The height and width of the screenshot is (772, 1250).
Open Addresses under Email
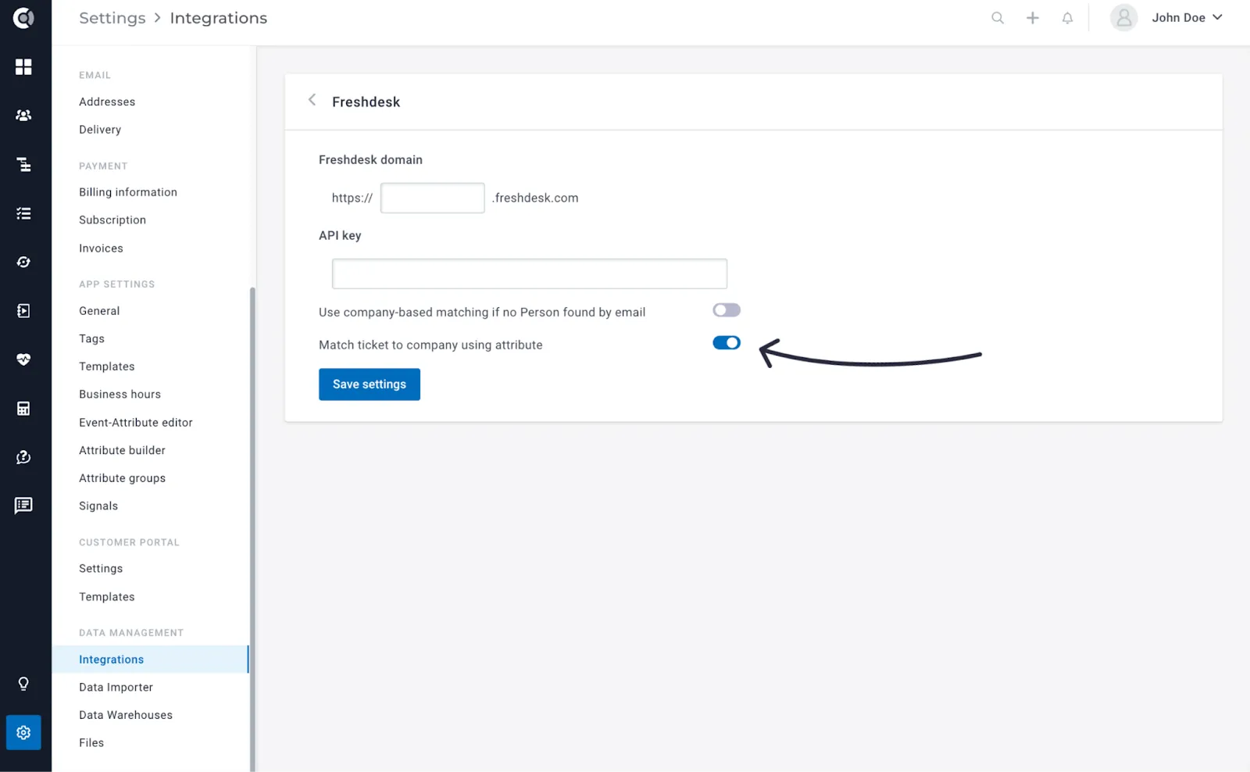(107, 102)
